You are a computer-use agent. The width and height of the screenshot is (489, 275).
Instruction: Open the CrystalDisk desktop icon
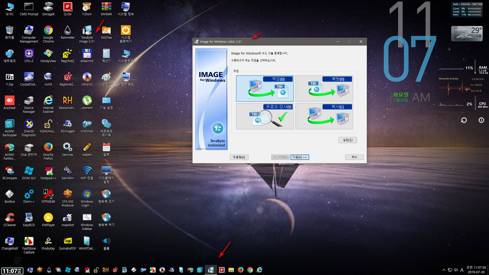[x=29, y=79]
